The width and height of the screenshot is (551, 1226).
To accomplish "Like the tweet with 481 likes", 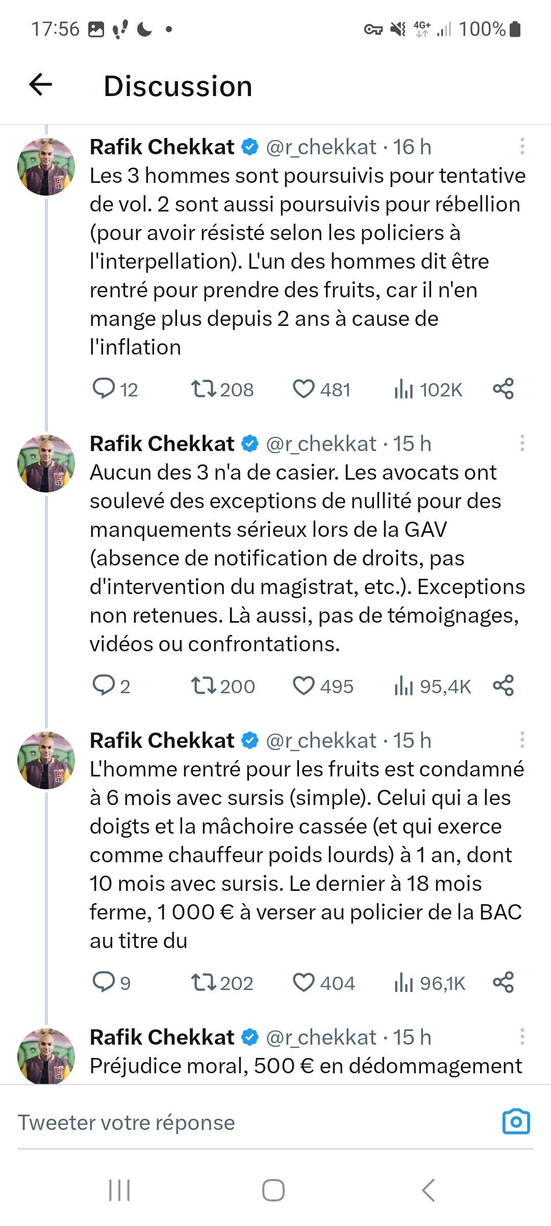I will 321,389.
